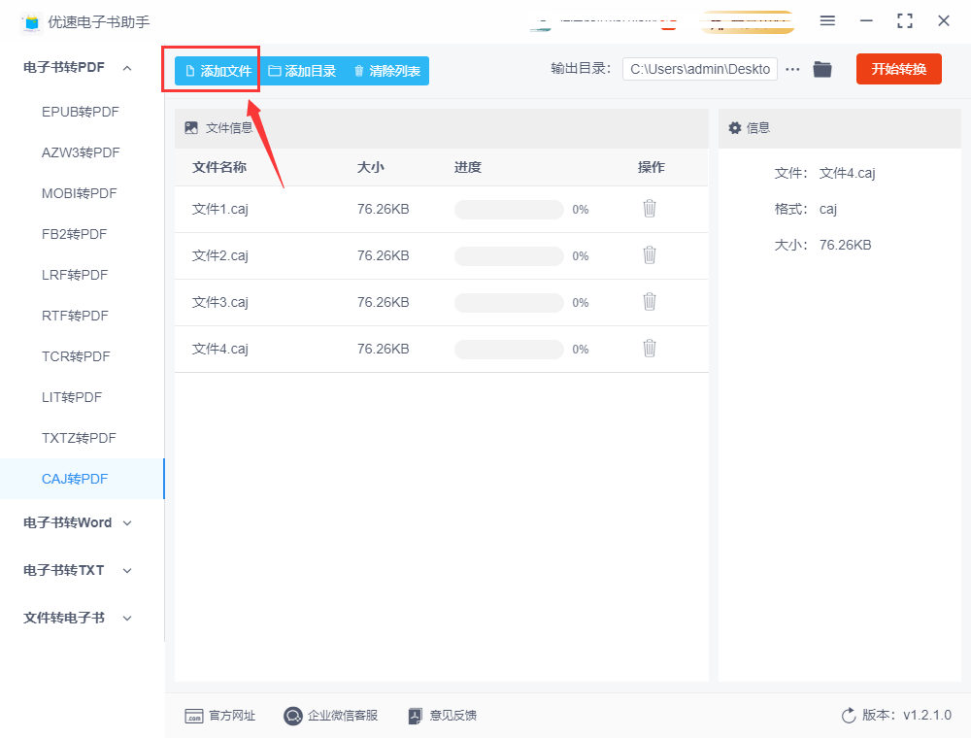
Task: Click the 大小 column header
Action: [370, 167]
